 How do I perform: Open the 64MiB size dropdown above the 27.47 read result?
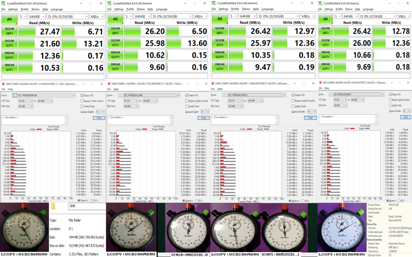click(37, 16)
